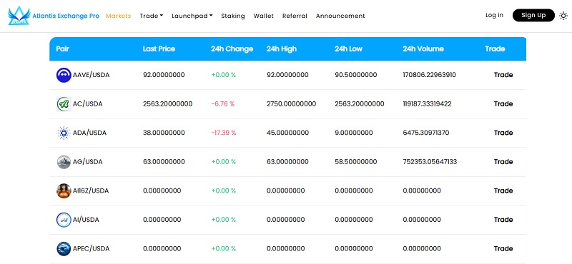
Task: Trade the APEC/USDA pair
Action: pyautogui.click(x=503, y=248)
